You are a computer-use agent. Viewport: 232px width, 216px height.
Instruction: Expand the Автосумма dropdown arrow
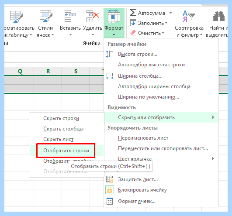tap(170, 13)
